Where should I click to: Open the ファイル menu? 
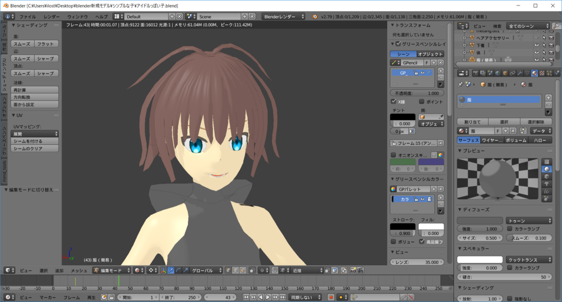[x=27, y=16]
